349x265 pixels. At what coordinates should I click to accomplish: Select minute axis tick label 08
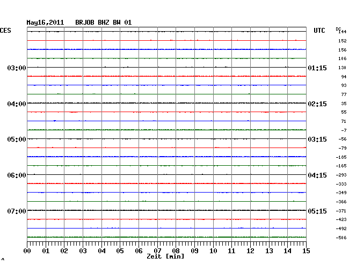176,251
